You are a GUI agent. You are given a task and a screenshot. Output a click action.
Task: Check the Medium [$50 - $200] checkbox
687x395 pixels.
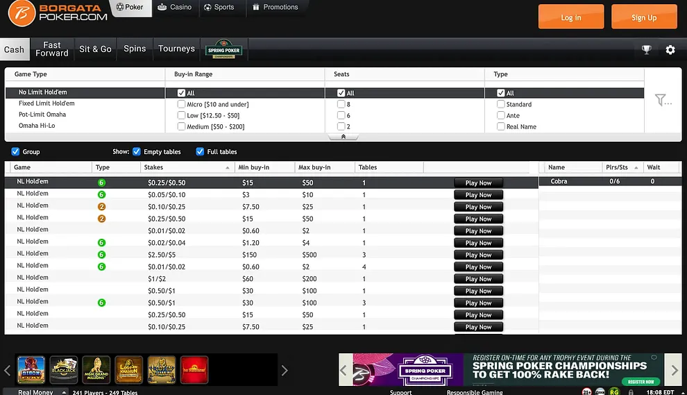click(x=181, y=126)
